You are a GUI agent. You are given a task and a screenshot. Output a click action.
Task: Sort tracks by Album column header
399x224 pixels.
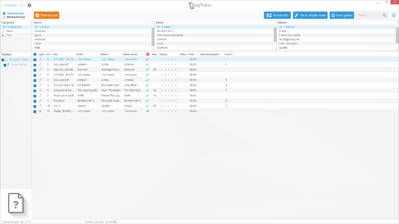[x=111, y=54]
